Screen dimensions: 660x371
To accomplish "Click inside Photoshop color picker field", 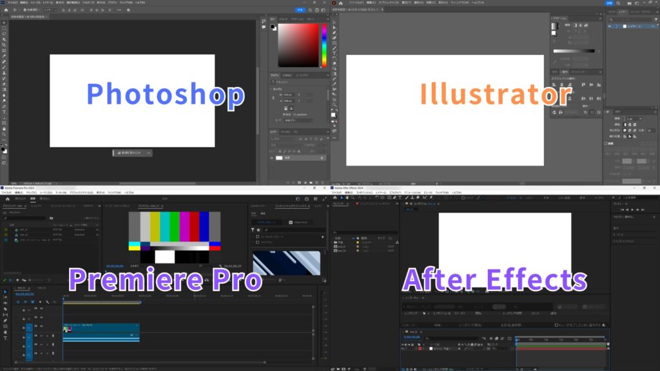I will click(298, 45).
